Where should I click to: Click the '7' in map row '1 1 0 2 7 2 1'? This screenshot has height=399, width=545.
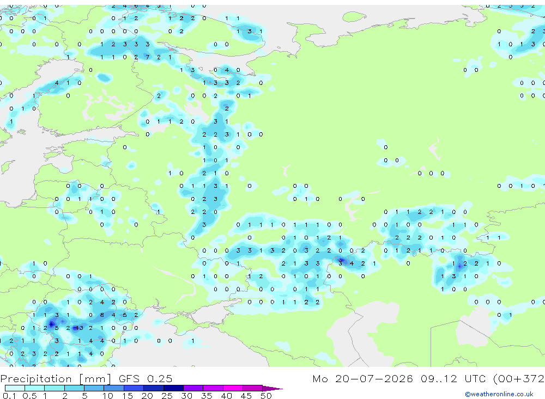147,57
